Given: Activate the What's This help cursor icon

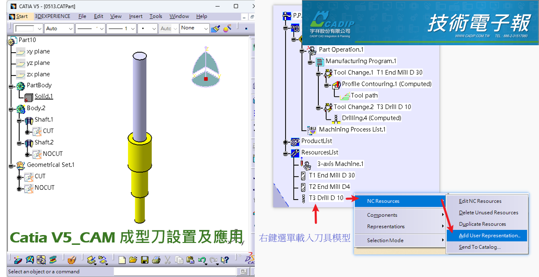Looking at the screenshot, I should (x=225, y=260).
